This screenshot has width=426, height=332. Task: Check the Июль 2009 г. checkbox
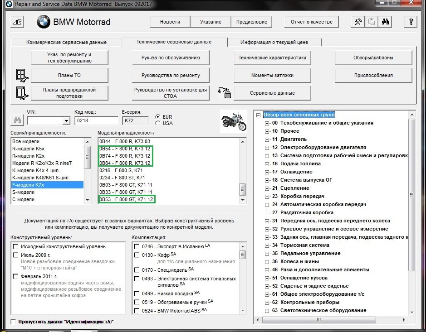pyautogui.click(x=16, y=255)
